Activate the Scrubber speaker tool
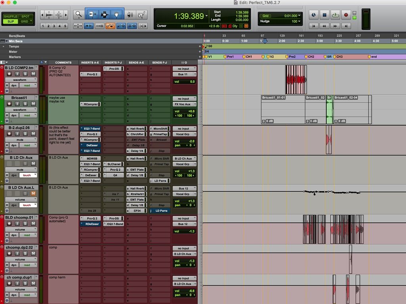The width and height of the screenshot is (406, 304). [130, 15]
